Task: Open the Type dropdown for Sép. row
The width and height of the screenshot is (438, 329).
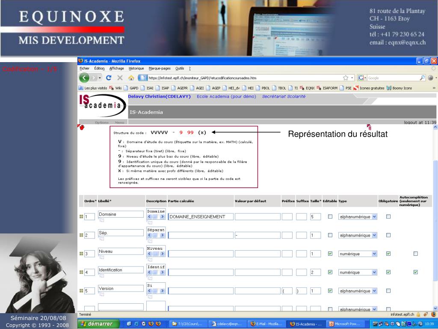Action: click(358, 236)
